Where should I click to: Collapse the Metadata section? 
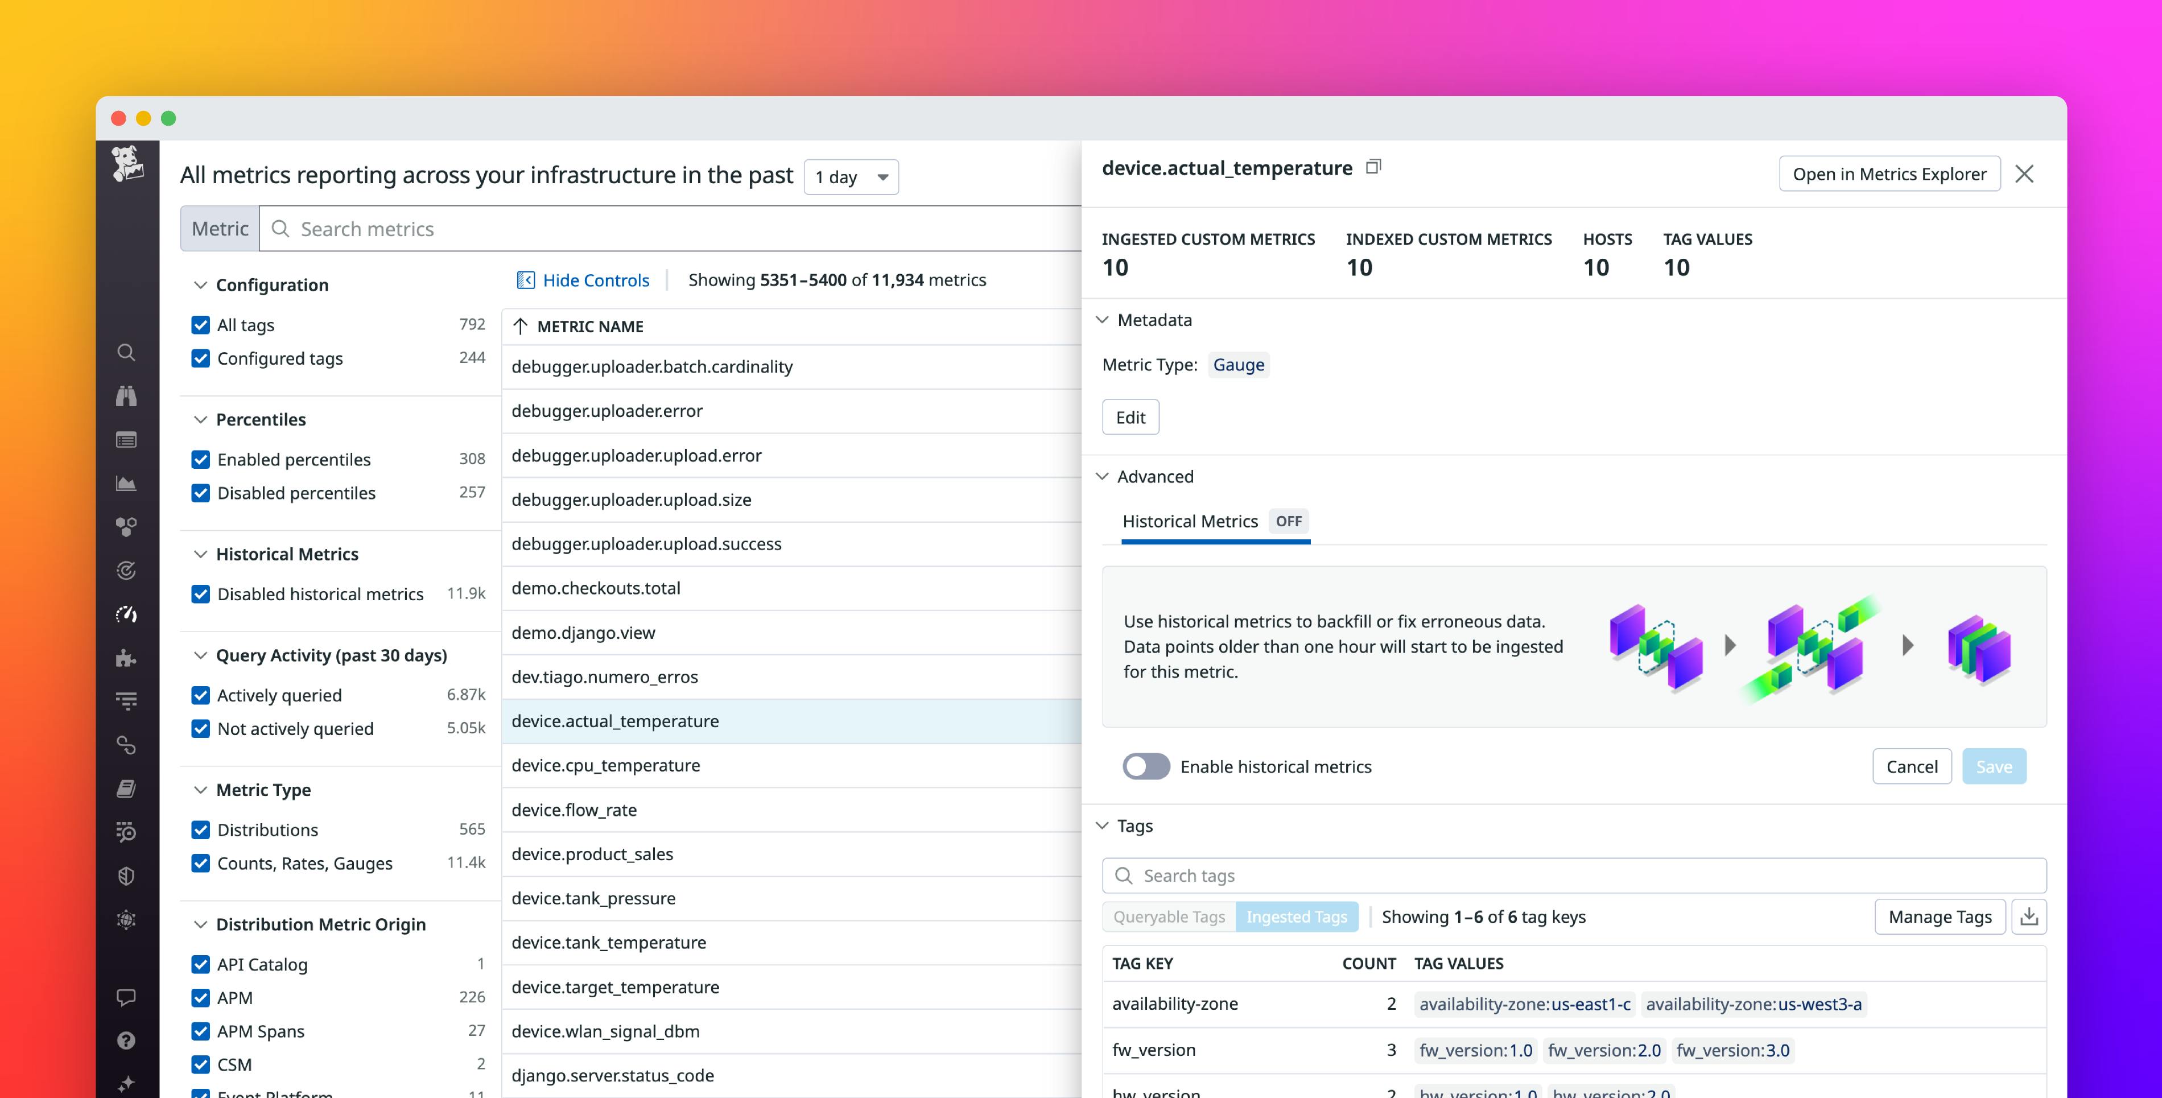click(1102, 320)
